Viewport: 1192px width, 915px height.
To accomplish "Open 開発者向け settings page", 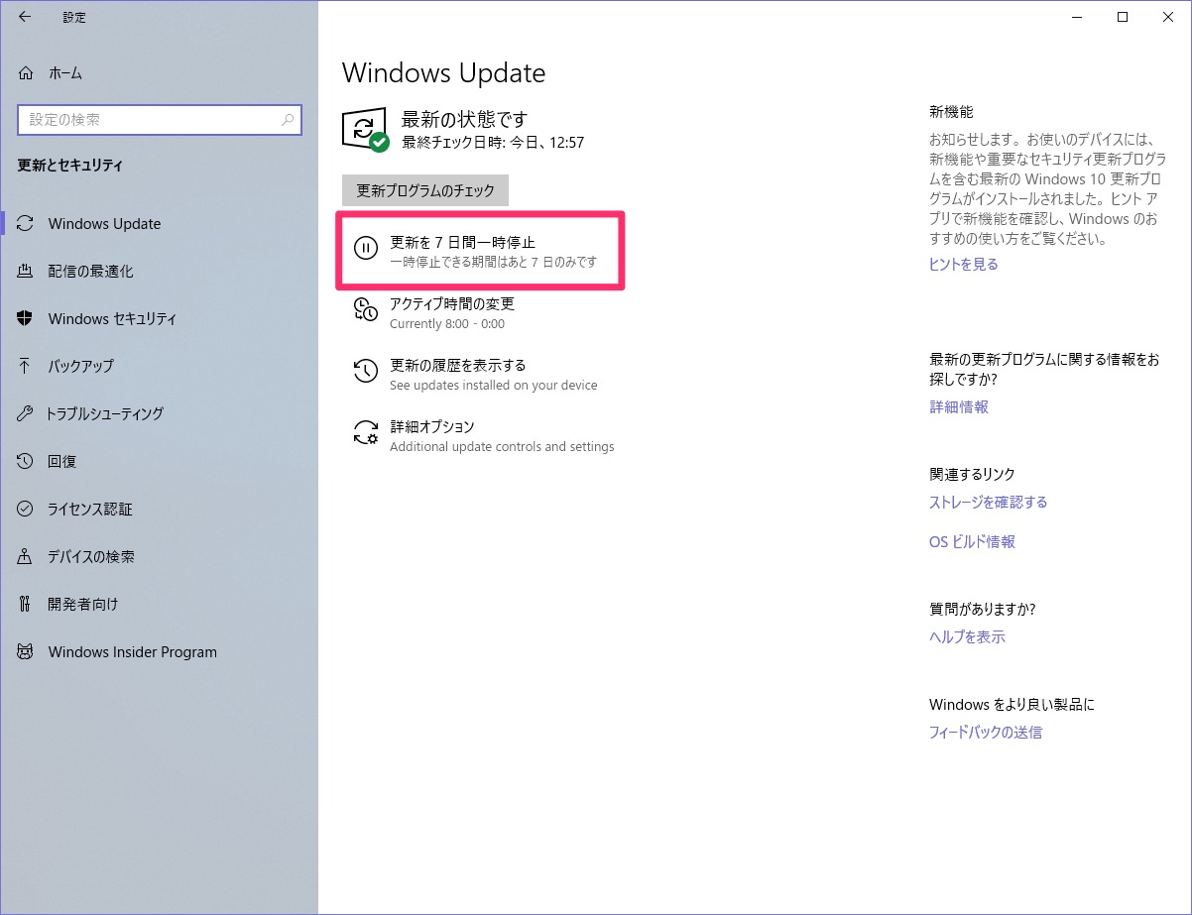I will point(159,604).
